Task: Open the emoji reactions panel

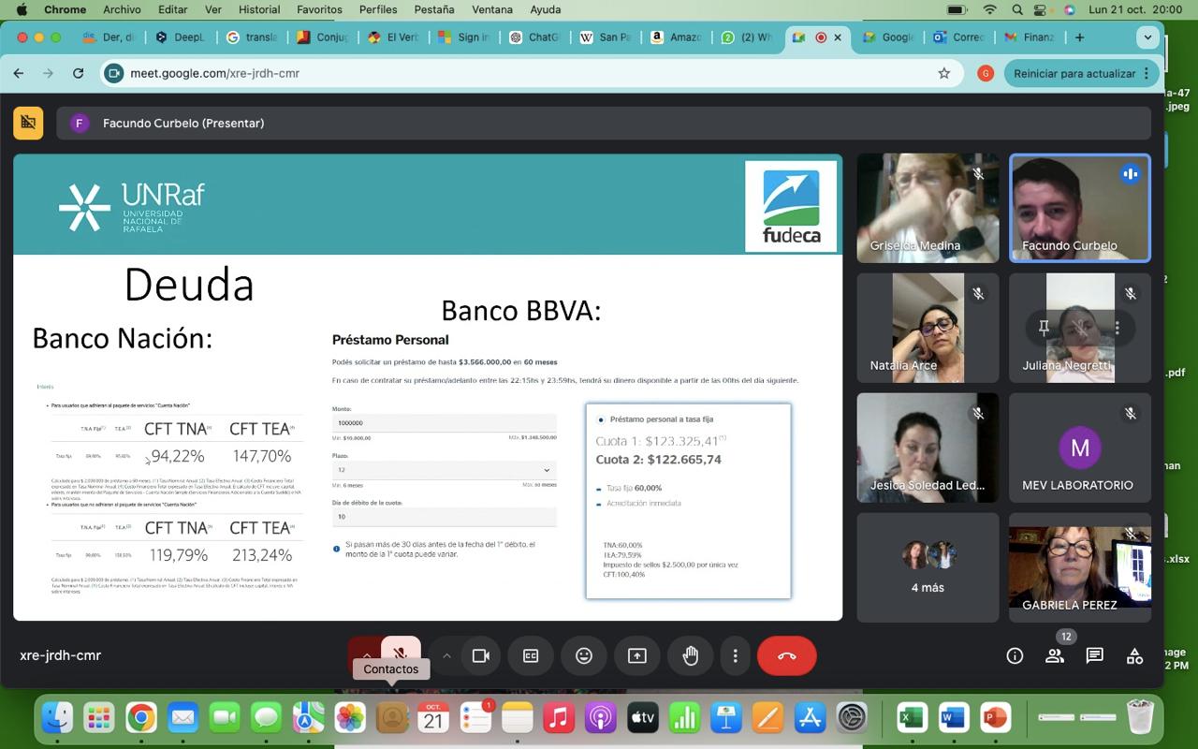Action: (x=584, y=655)
